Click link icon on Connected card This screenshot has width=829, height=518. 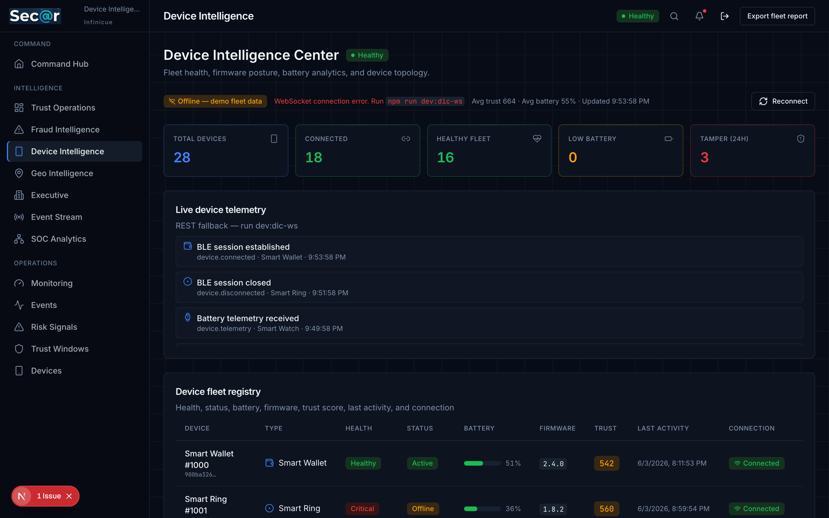coord(406,139)
